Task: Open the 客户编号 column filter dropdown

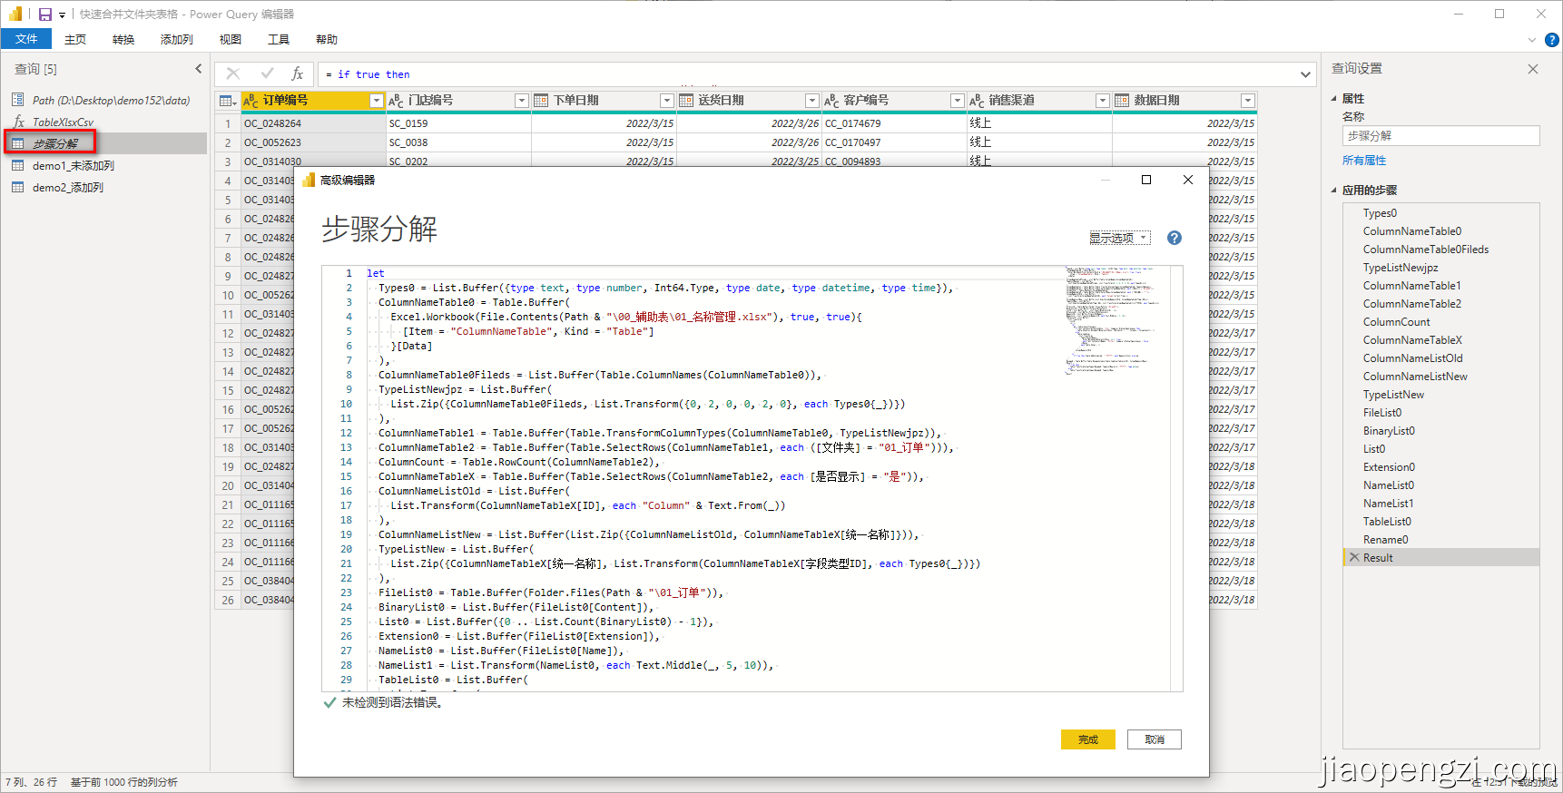Action: click(958, 101)
